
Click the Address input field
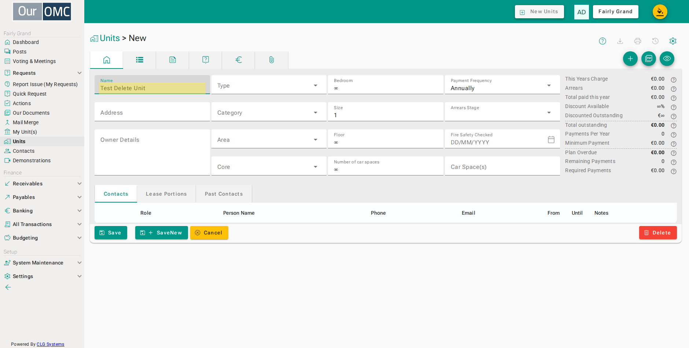[x=152, y=112]
